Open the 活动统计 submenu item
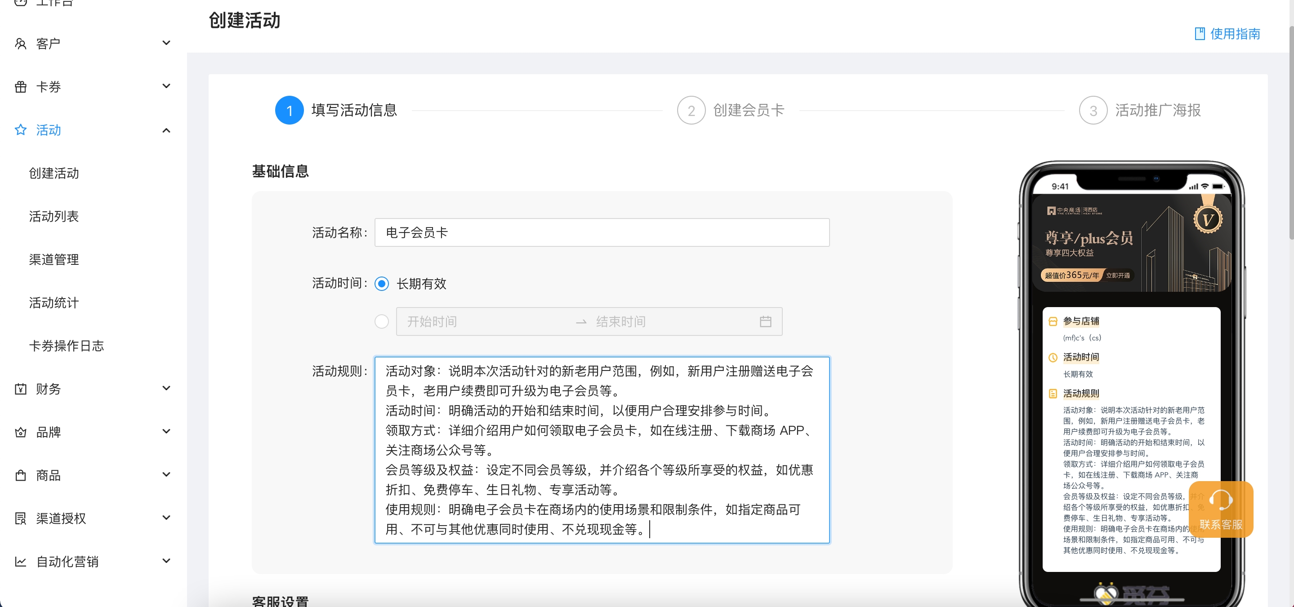Image resolution: width=1294 pixels, height=607 pixels. [54, 303]
